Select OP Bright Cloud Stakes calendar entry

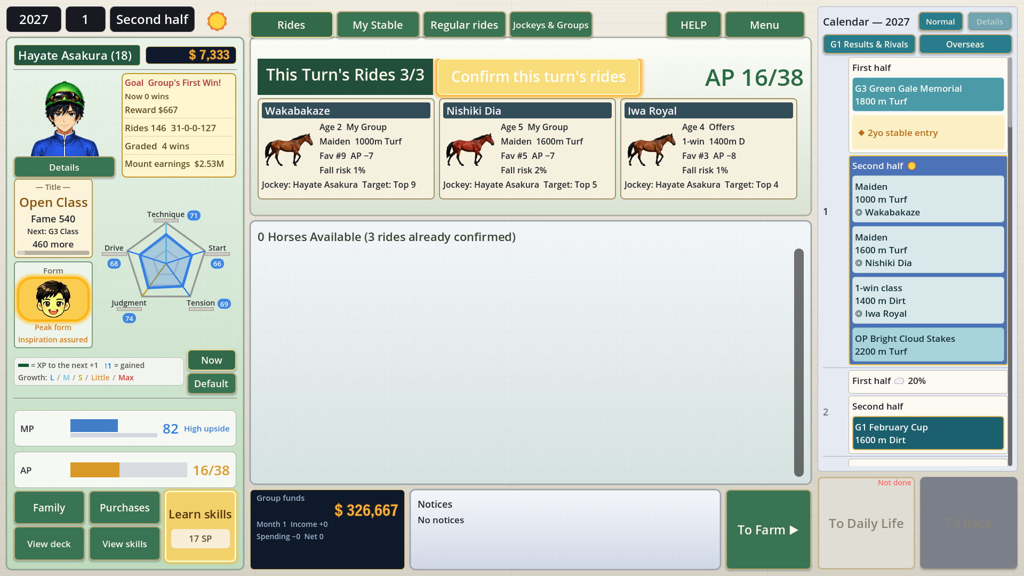(928, 345)
